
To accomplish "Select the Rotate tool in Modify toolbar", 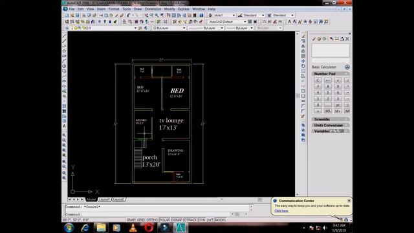I will (303, 66).
